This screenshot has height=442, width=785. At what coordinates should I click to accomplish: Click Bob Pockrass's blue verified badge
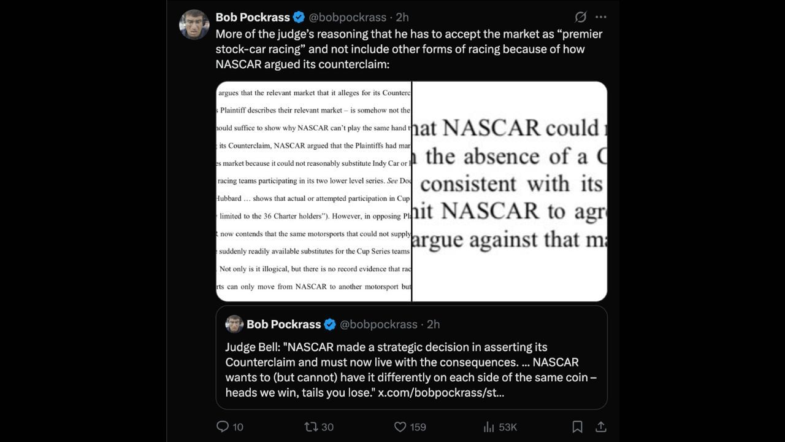click(299, 17)
